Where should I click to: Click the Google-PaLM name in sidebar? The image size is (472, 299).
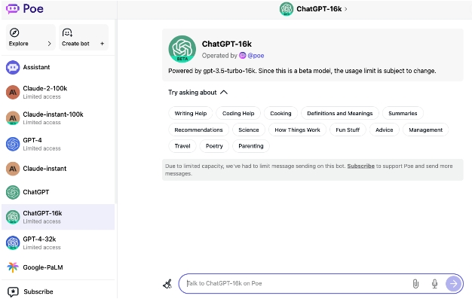tap(43, 267)
